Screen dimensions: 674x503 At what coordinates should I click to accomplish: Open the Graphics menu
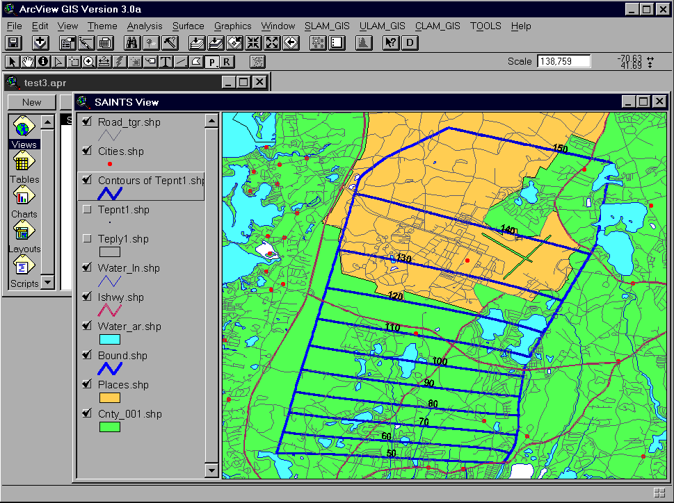(x=232, y=26)
